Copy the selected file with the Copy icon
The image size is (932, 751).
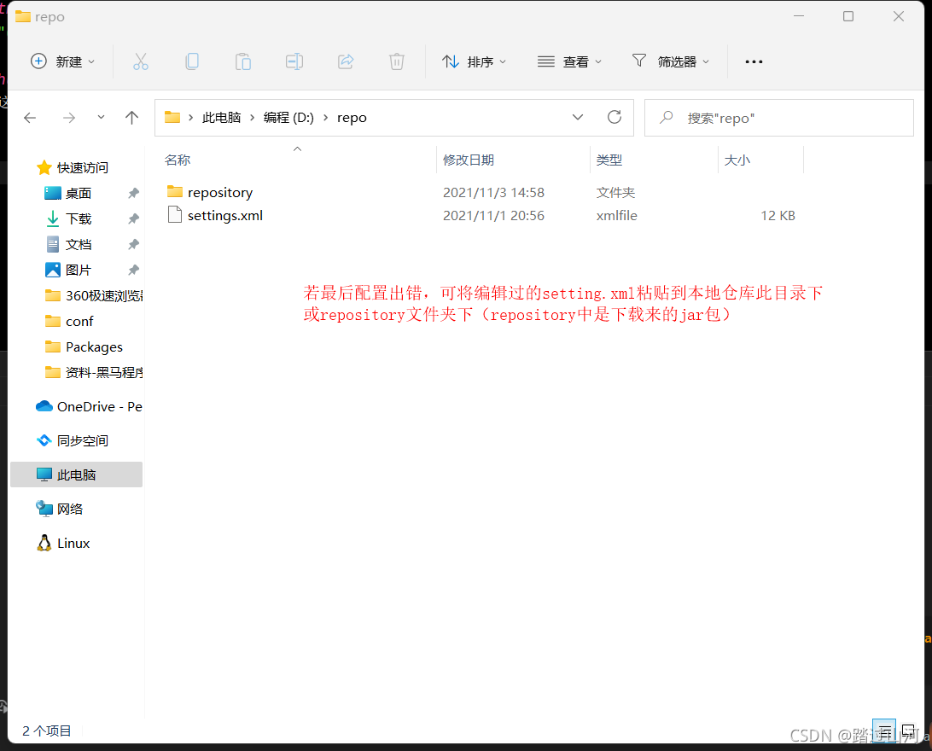coord(192,61)
